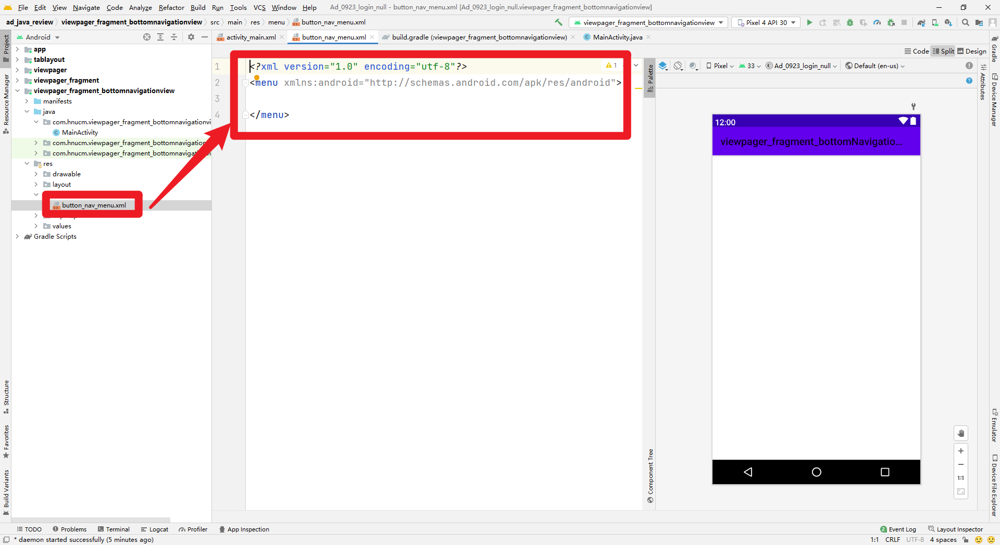Click Select Opened File target icon
The height and width of the screenshot is (545, 1000).
click(147, 37)
